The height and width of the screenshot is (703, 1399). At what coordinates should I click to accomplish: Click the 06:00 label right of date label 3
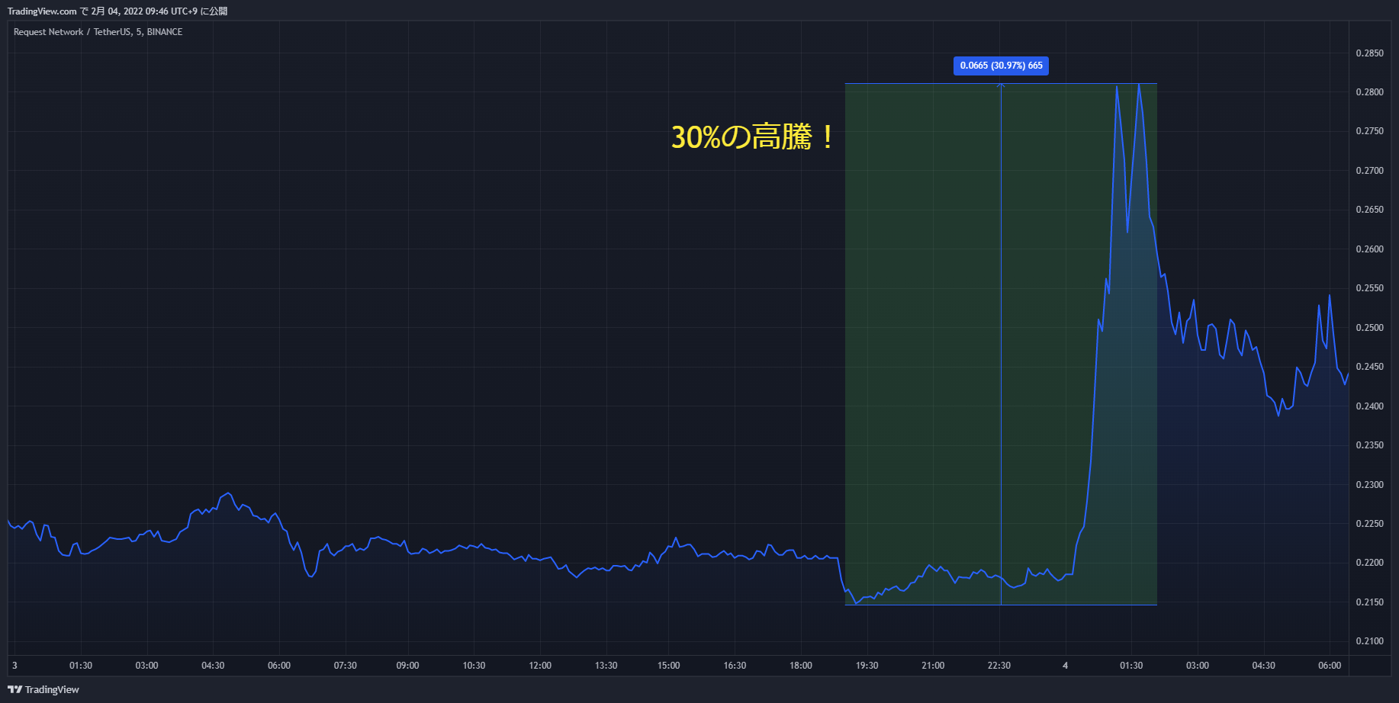[279, 666]
